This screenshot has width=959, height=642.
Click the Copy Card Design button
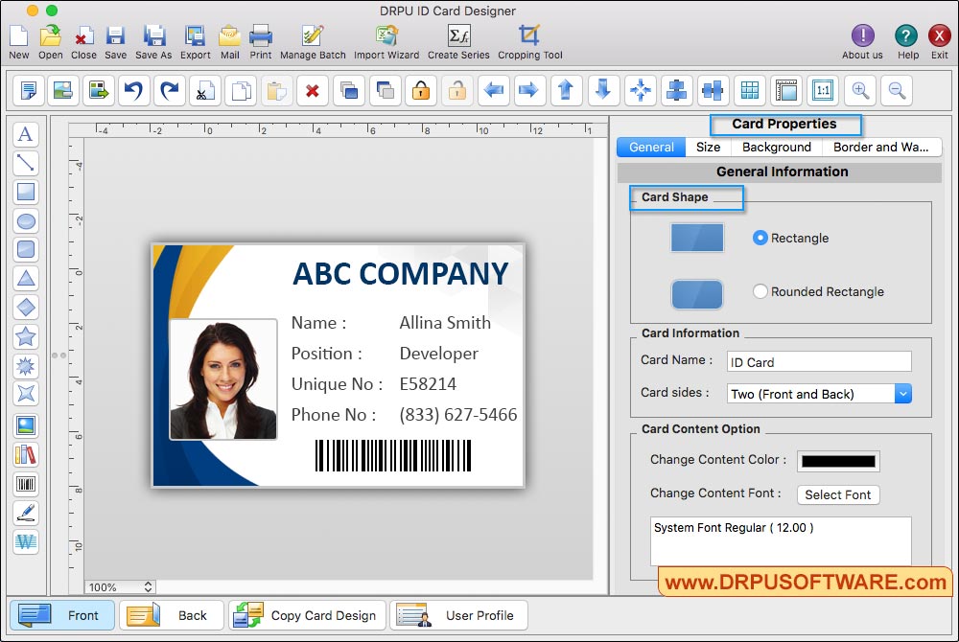[x=308, y=615]
